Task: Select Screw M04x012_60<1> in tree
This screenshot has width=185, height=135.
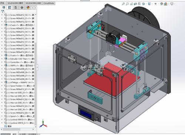Action: [x=19, y=52]
